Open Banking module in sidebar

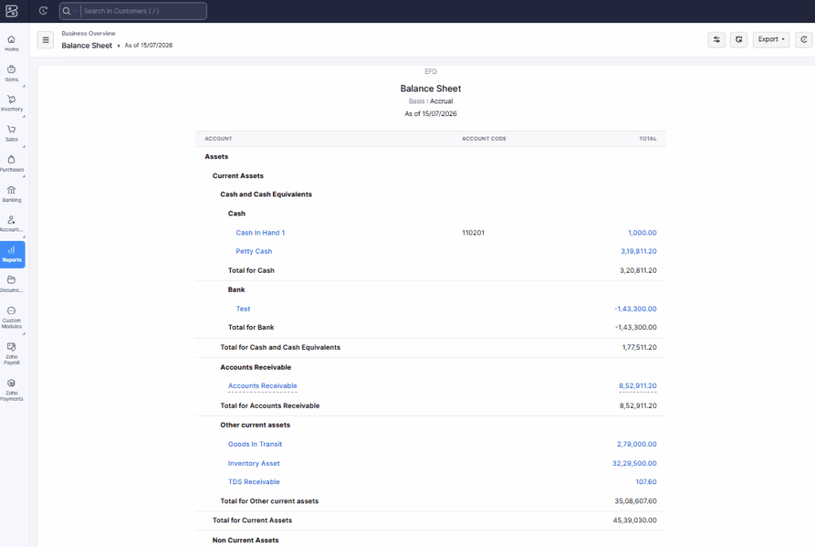coord(11,194)
